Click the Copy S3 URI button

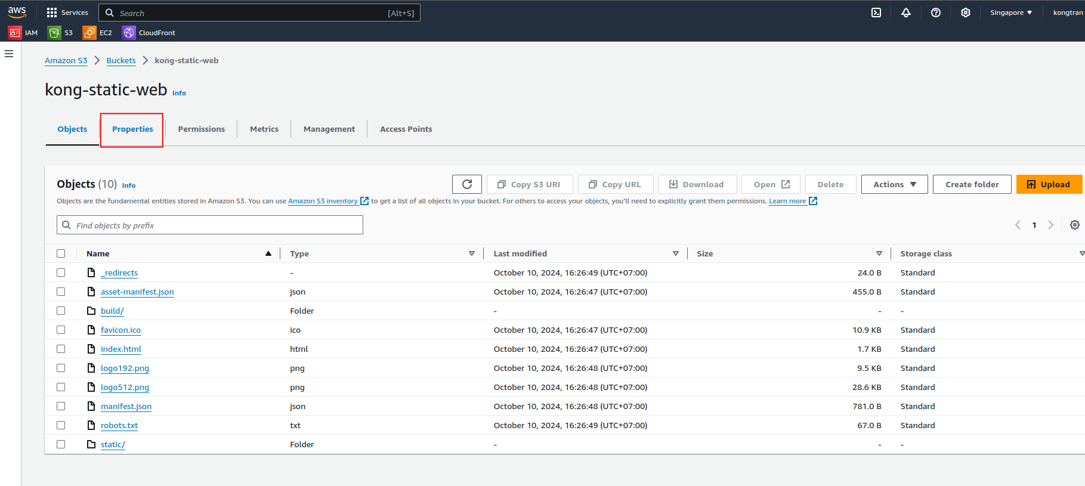[530, 184]
